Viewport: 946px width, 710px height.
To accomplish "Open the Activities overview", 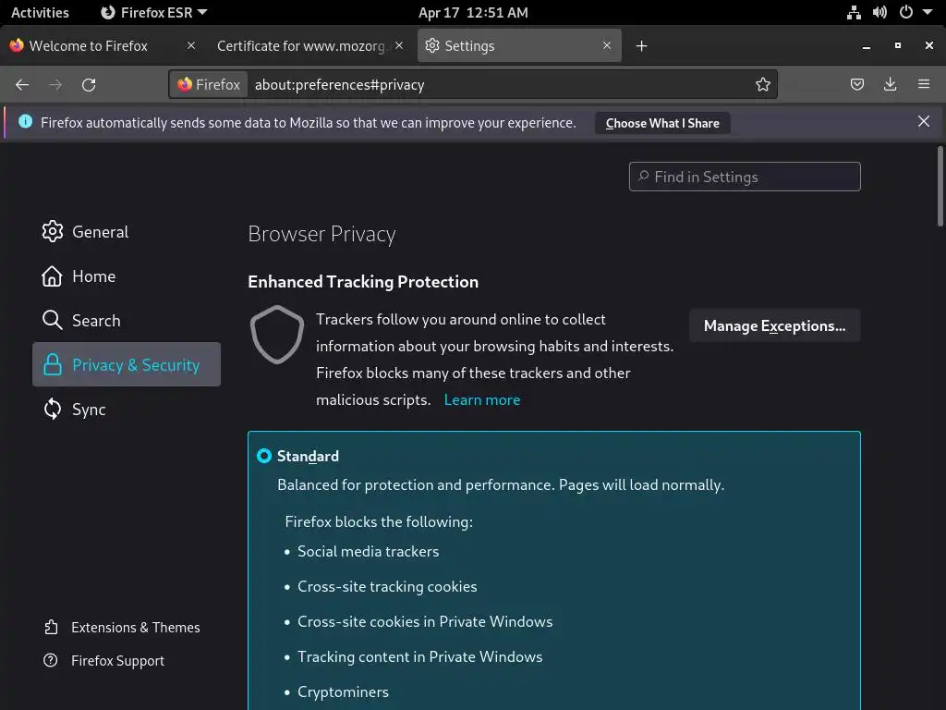I will tap(40, 12).
